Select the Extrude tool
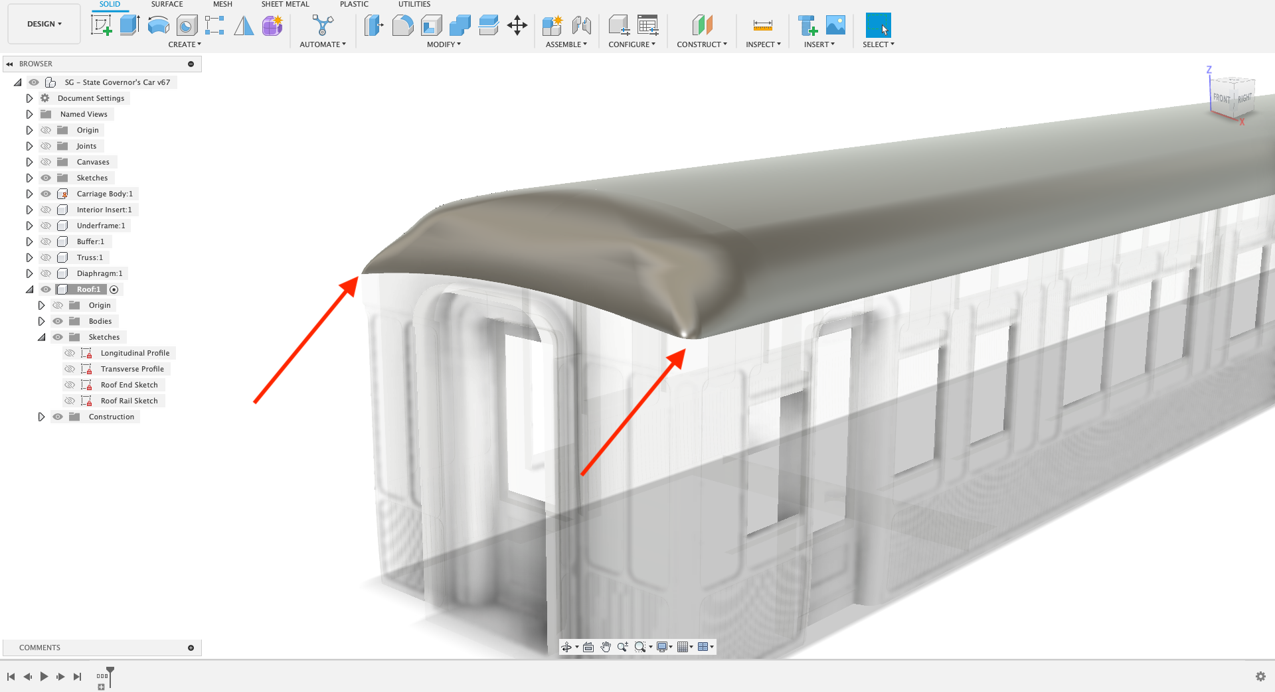The image size is (1275, 692). pyautogui.click(x=128, y=25)
